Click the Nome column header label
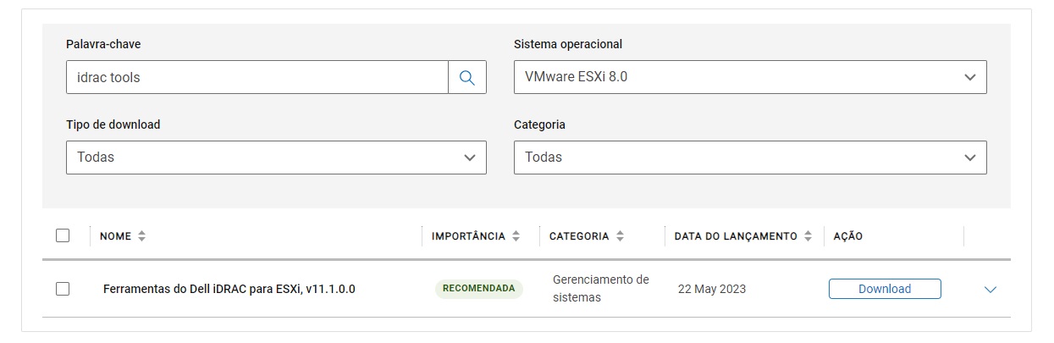The image size is (1054, 343). (115, 236)
